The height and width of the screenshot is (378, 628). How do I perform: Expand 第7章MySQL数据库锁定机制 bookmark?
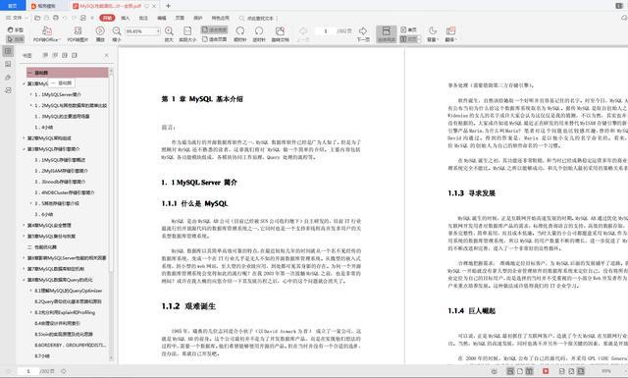pyautogui.click(x=24, y=269)
